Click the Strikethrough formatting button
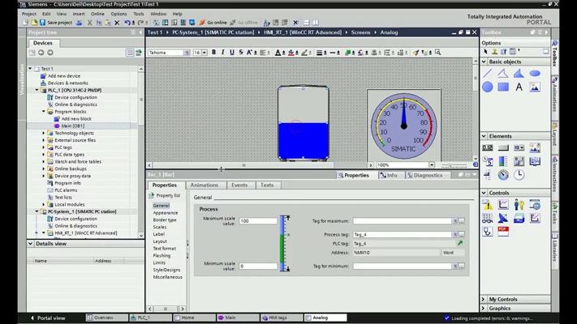Screen dimensions: 577x324 (x=241, y=53)
